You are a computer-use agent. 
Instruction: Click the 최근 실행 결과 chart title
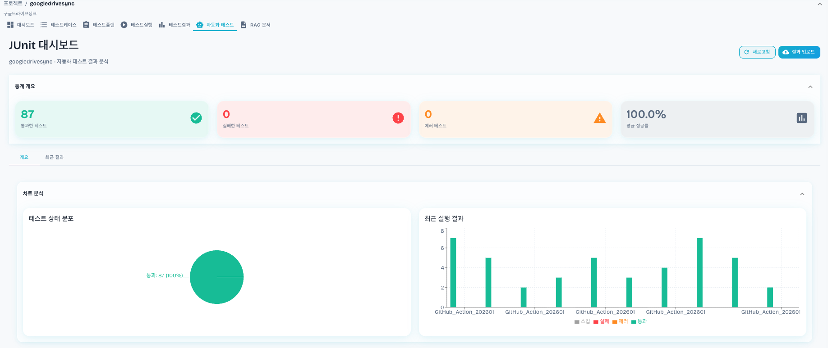444,219
